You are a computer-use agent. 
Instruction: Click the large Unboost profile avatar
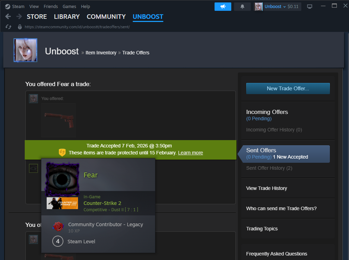[x=25, y=50]
